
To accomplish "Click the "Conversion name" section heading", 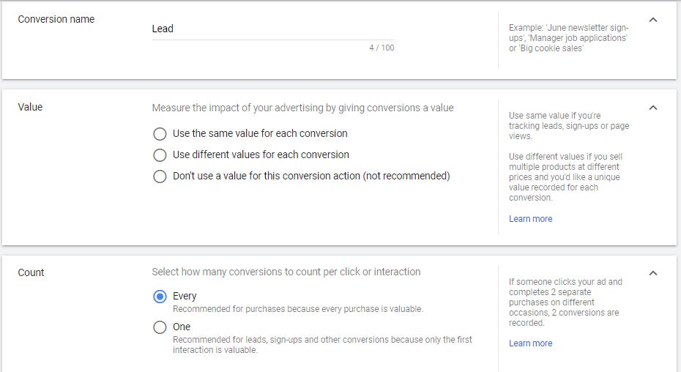I will [x=56, y=19].
